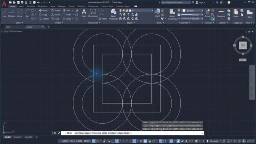Click the AutoCAD application menu logo
The width and height of the screenshot is (256, 144).
click(4, 4)
